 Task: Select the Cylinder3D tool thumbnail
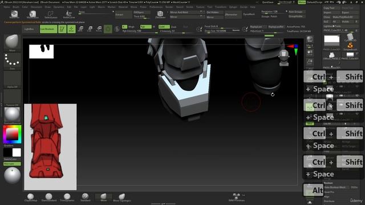[350, 38]
